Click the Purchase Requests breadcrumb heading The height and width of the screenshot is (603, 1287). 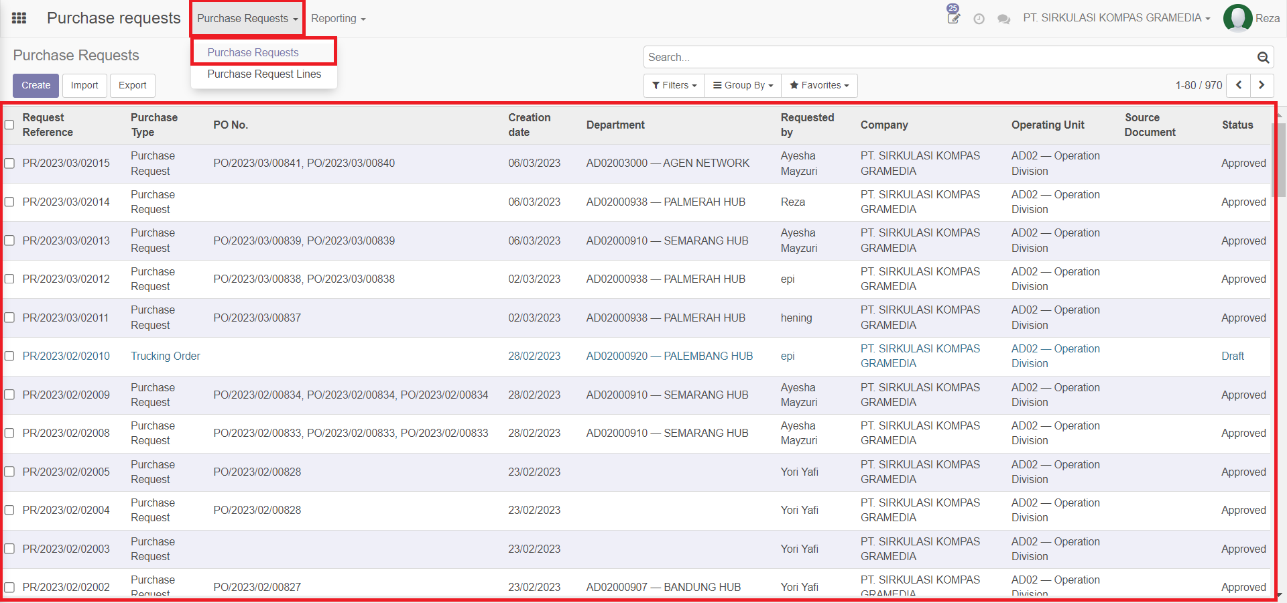[76, 56]
